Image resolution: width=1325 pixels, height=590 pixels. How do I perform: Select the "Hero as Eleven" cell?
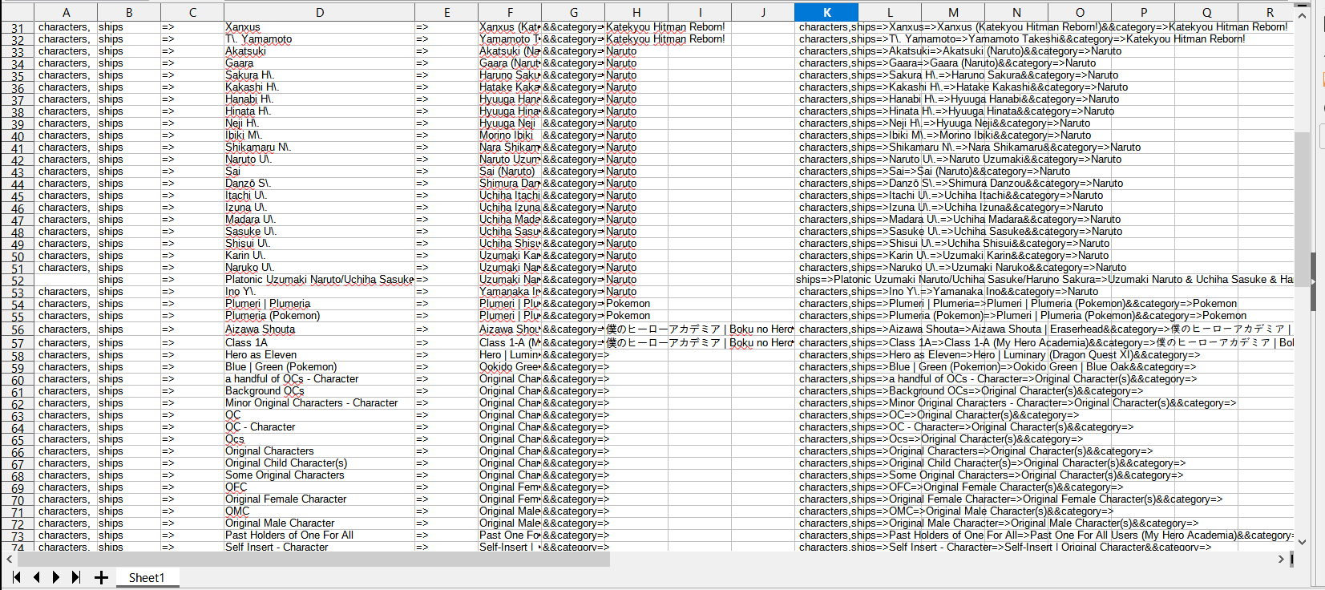320,355
